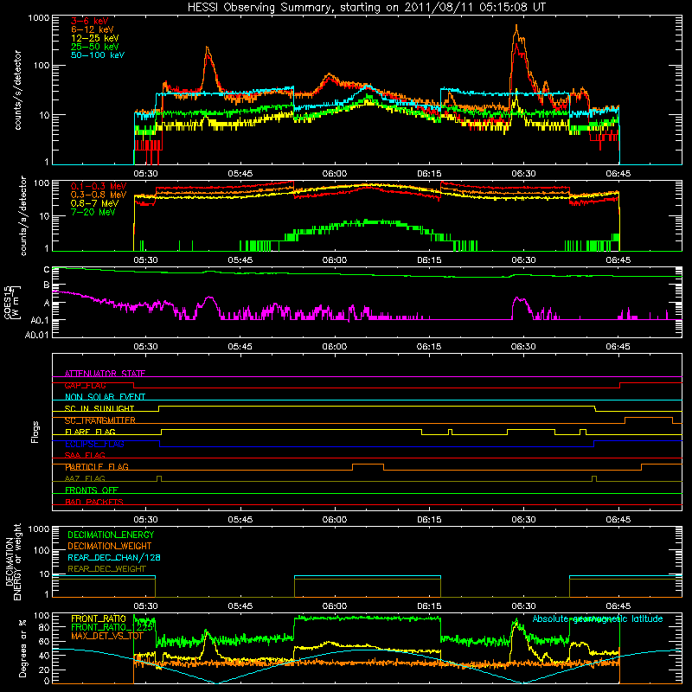Click the 05:45 tick label under the GOES panel
The height and width of the screenshot is (692, 692).
click(240, 347)
